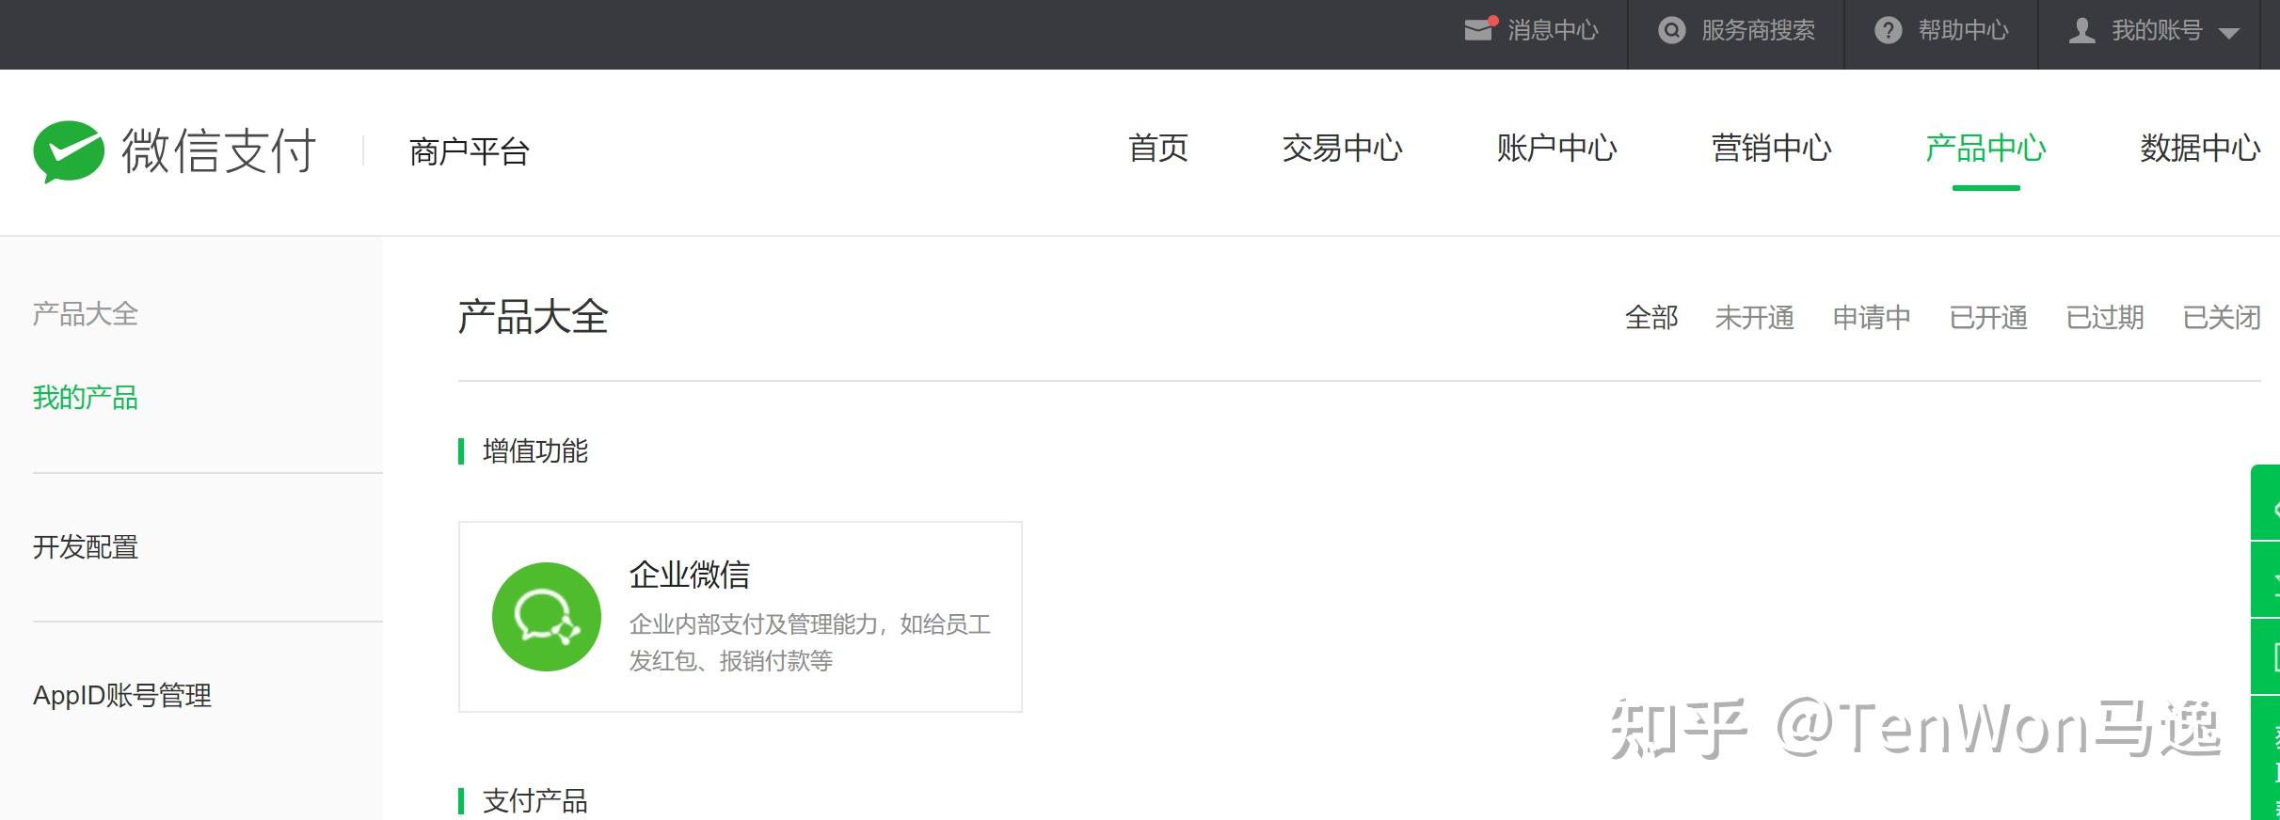
Task: Open 产品大全 in left sidebar
Action: 86,314
